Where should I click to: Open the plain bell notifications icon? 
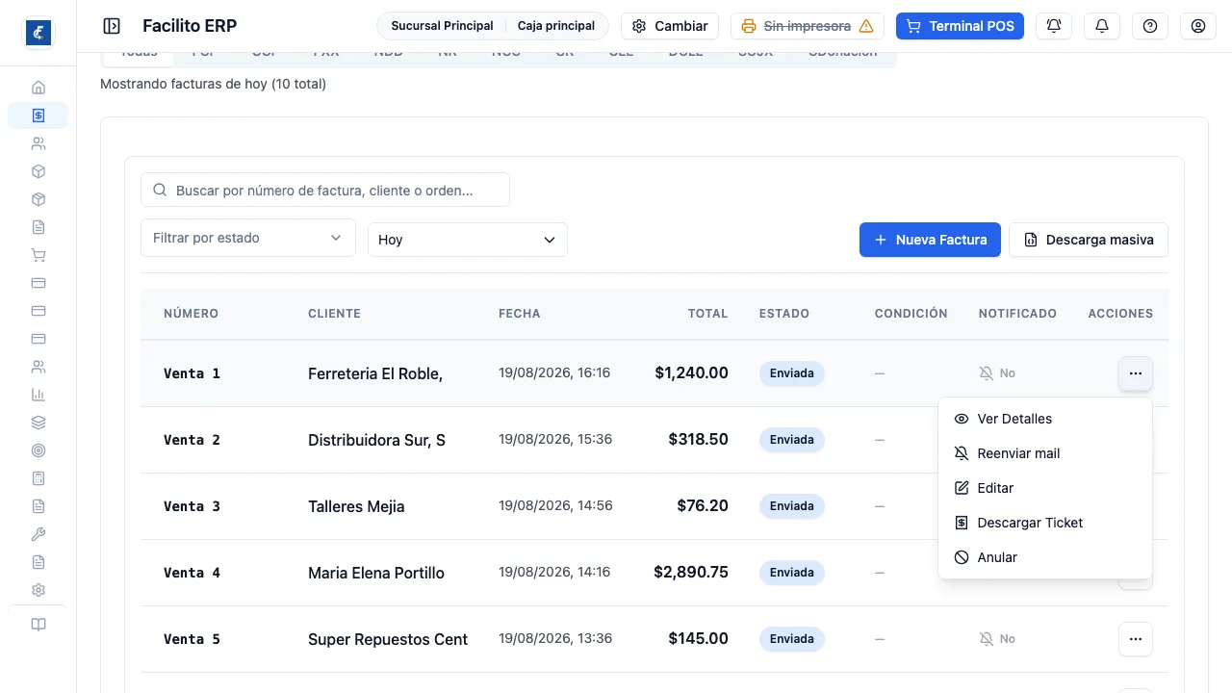[1102, 26]
